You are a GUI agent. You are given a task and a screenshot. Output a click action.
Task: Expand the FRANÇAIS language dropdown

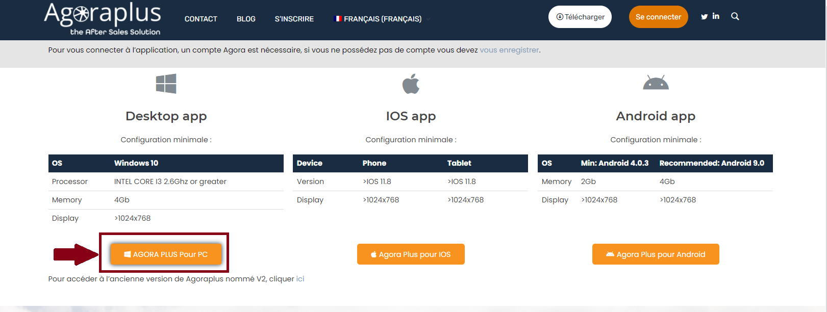382,19
